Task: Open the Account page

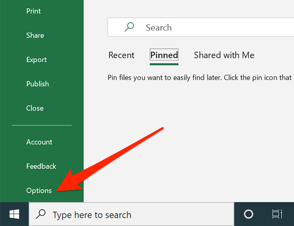Action: [x=39, y=142]
